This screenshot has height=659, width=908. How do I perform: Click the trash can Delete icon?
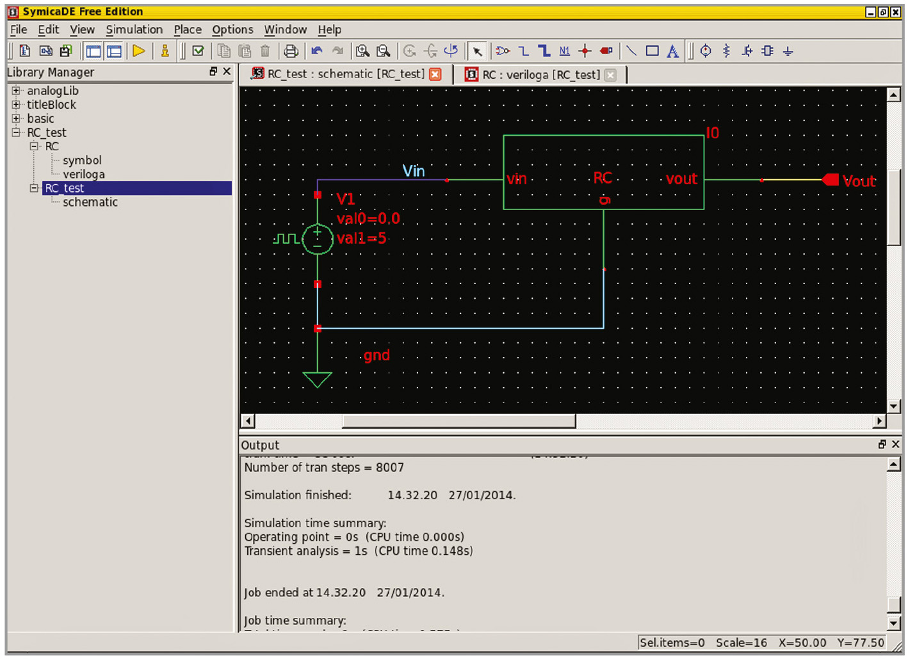point(265,51)
